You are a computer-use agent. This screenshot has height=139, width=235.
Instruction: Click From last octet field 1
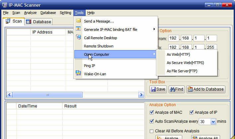point(211,38)
